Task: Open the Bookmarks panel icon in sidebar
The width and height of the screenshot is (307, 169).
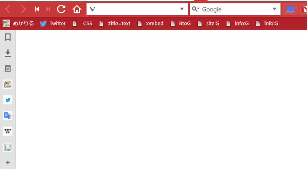Action: point(8,37)
